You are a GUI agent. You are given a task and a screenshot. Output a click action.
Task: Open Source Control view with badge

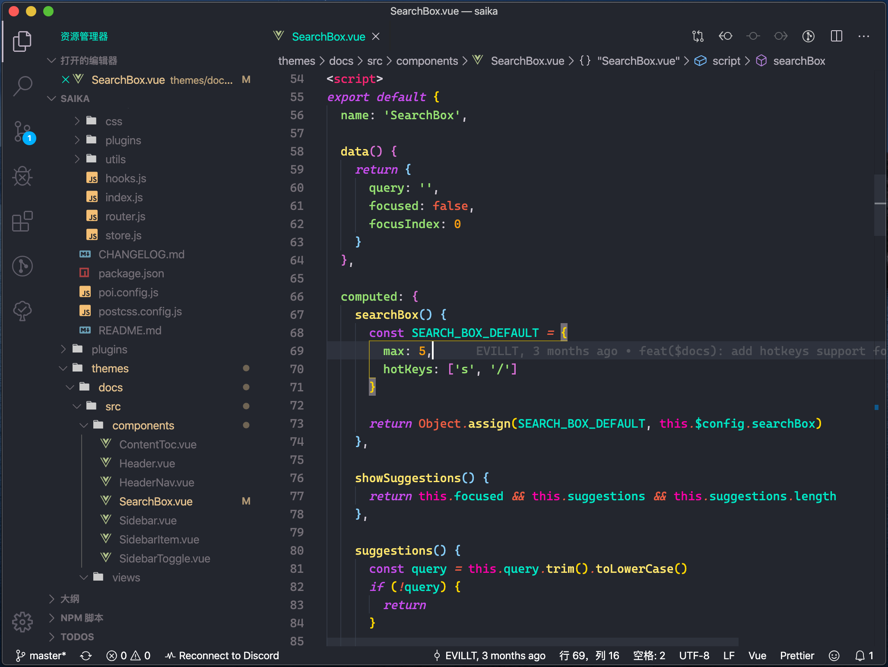(22, 131)
